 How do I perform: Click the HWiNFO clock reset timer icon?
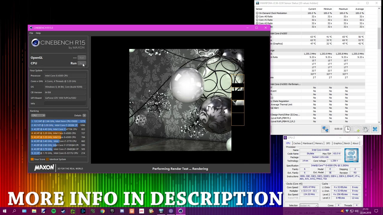(347, 129)
